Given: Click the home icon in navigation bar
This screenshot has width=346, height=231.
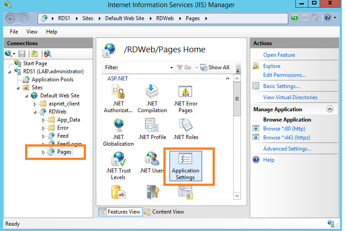Looking at the screenshot, I should click(315, 17).
